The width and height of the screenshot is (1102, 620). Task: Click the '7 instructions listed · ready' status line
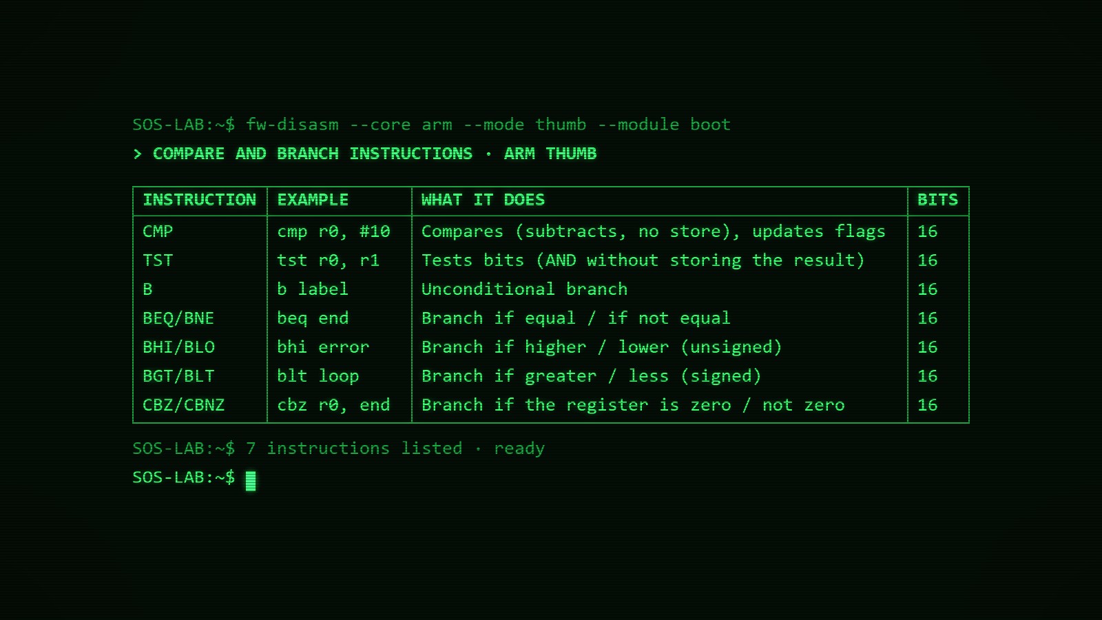coord(338,448)
